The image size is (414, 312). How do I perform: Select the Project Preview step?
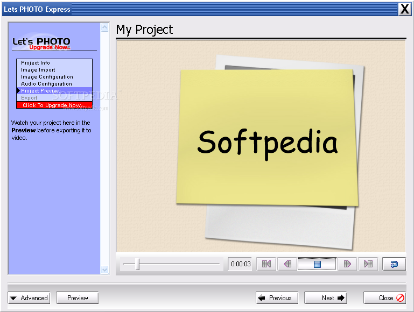tap(54, 91)
